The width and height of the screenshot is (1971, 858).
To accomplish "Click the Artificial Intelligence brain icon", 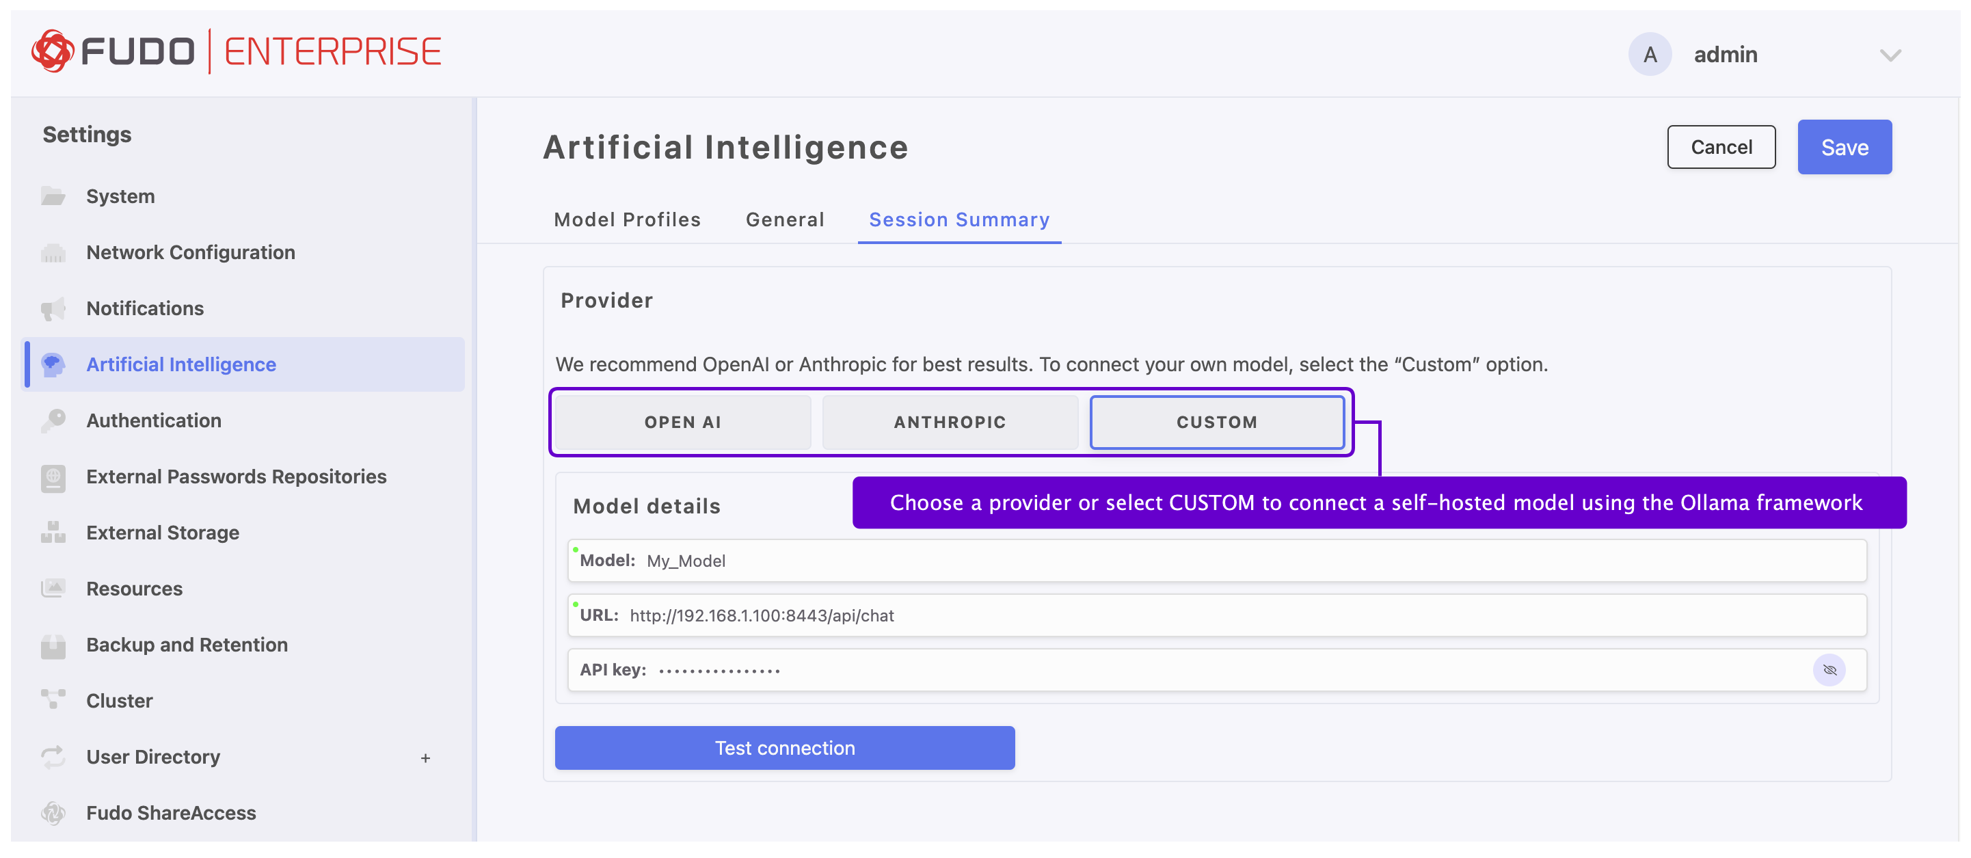I will (53, 364).
